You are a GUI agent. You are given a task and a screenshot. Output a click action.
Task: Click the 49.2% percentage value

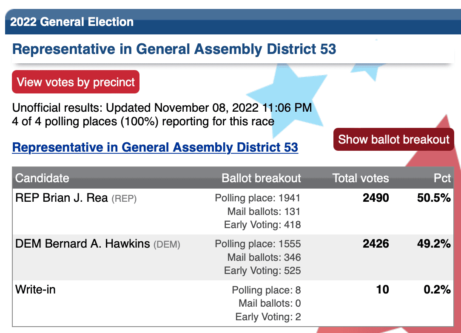coord(434,244)
